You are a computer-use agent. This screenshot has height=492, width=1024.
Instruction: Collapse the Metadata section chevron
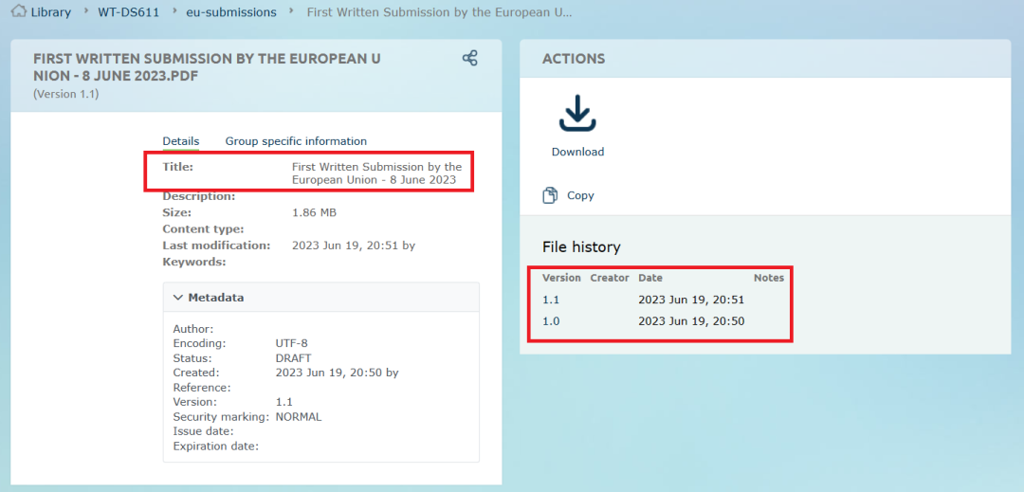click(x=177, y=298)
